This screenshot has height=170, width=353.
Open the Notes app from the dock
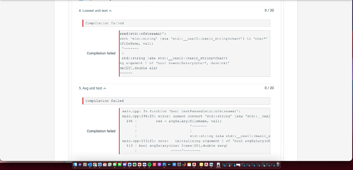pyautogui.click(x=189, y=164)
